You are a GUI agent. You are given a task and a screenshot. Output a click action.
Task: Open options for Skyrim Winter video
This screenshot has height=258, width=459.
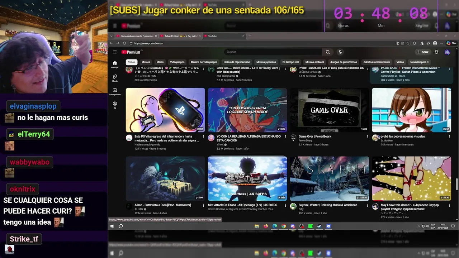[368, 205]
